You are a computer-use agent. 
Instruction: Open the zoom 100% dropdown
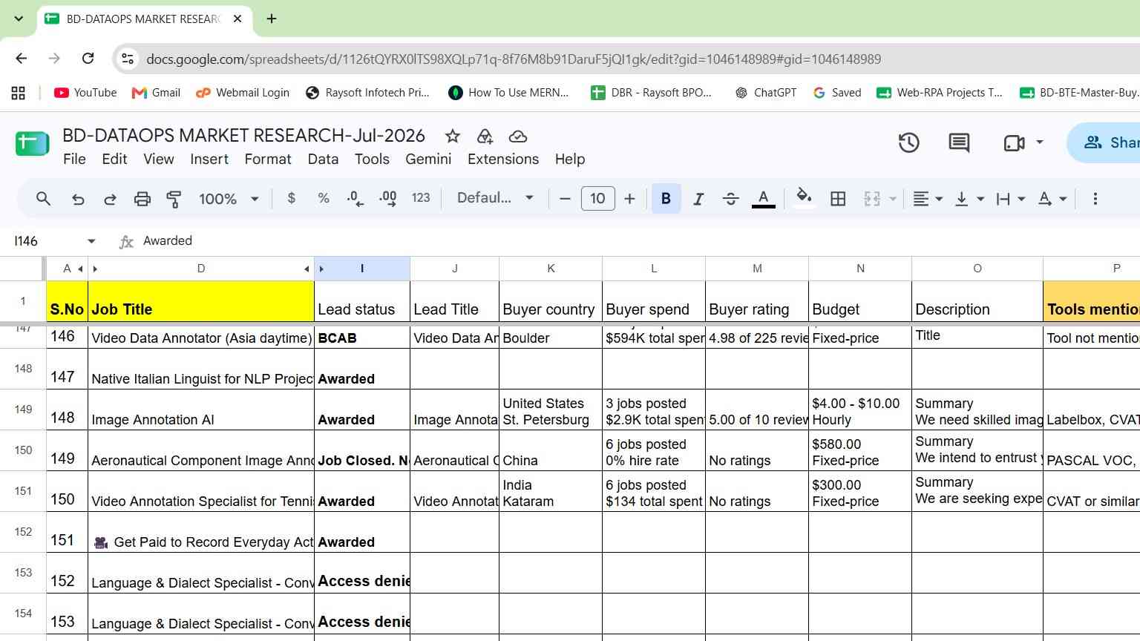coord(229,199)
